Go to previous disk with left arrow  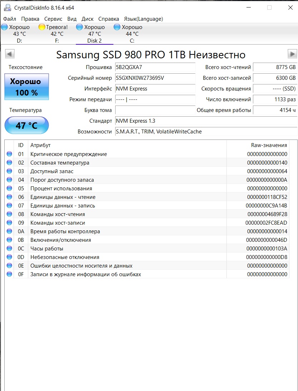10,54
